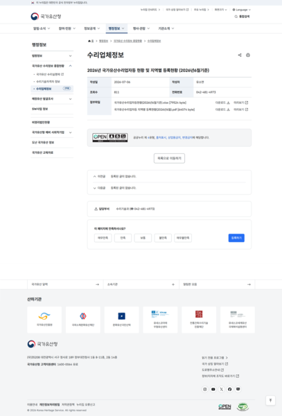Open the Facebook footer icon
The image size is (282, 416).
tap(230, 389)
